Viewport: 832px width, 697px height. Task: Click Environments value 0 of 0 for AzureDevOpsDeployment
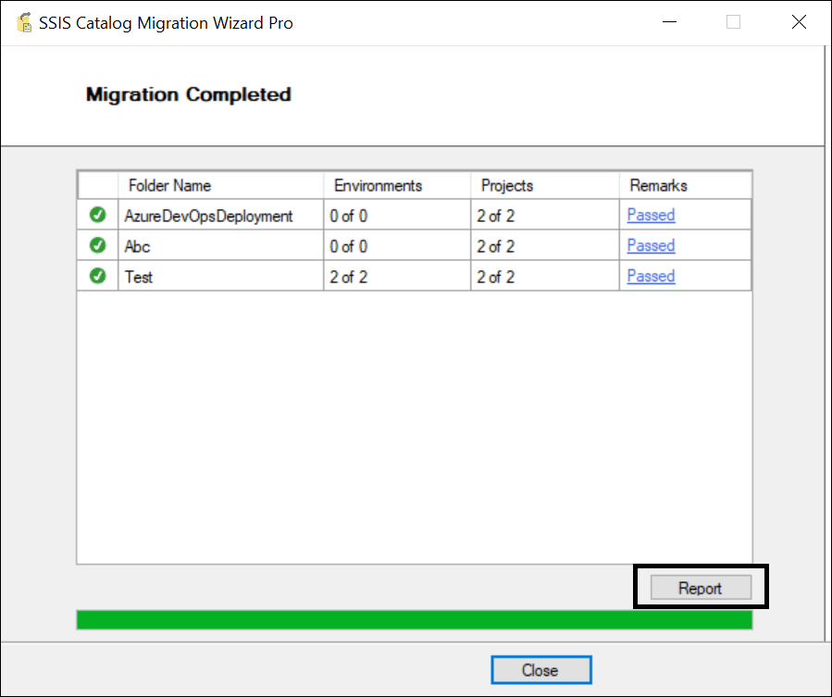coord(397,215)
